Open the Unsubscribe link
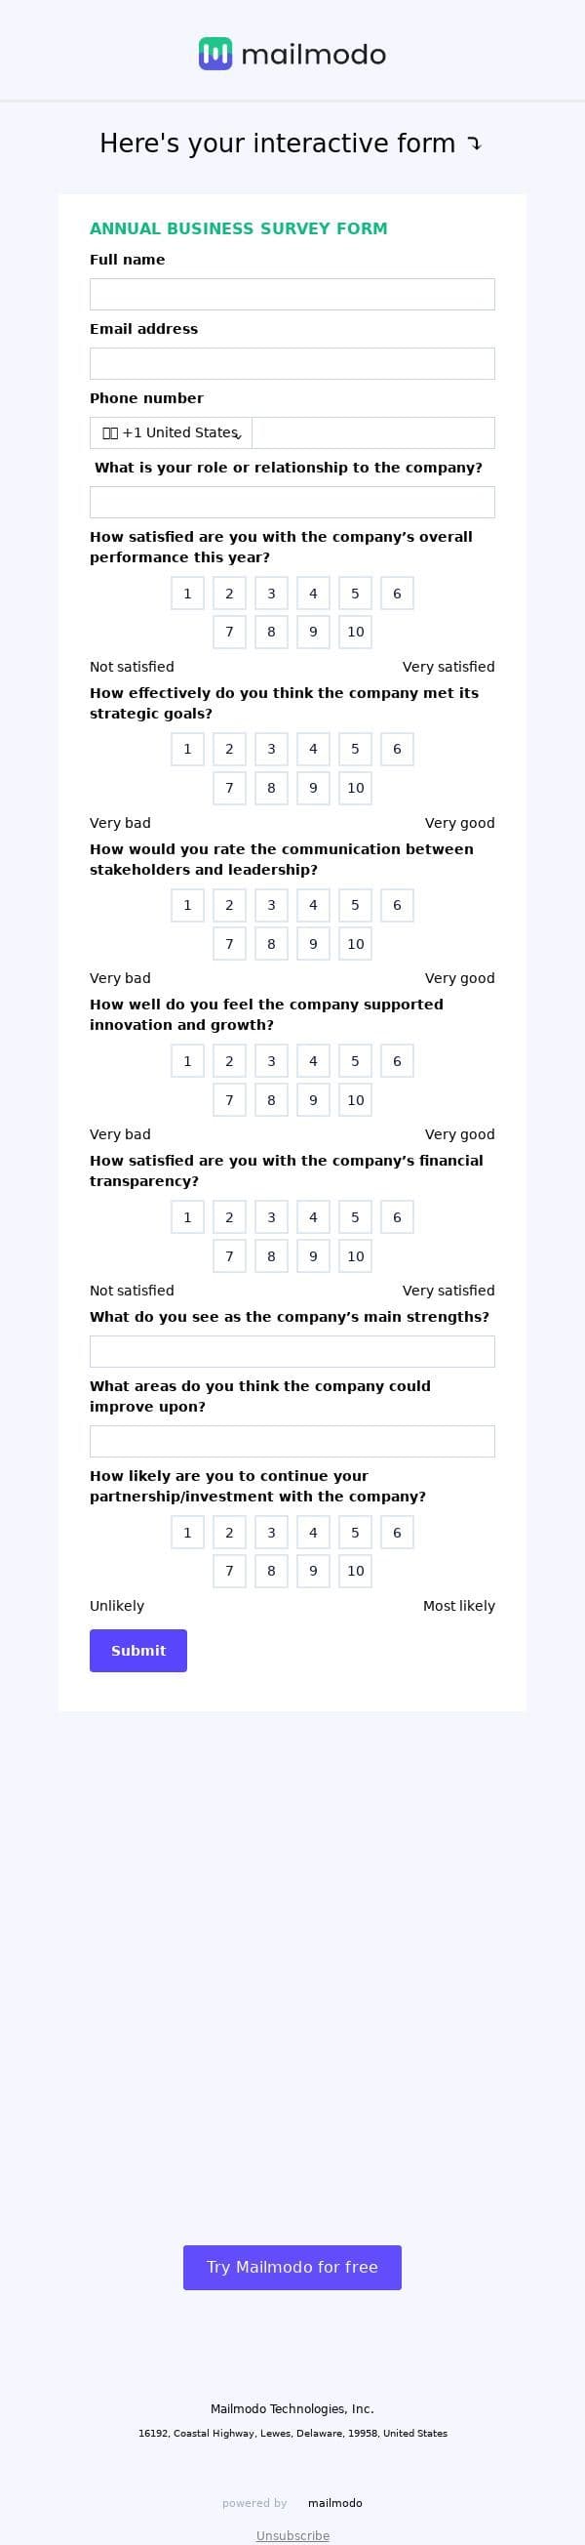The image size is (585, 2545). click(x=292, y=2535)
